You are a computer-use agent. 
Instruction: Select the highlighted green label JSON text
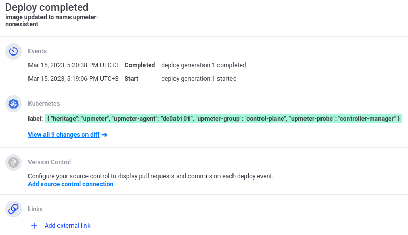223,119
